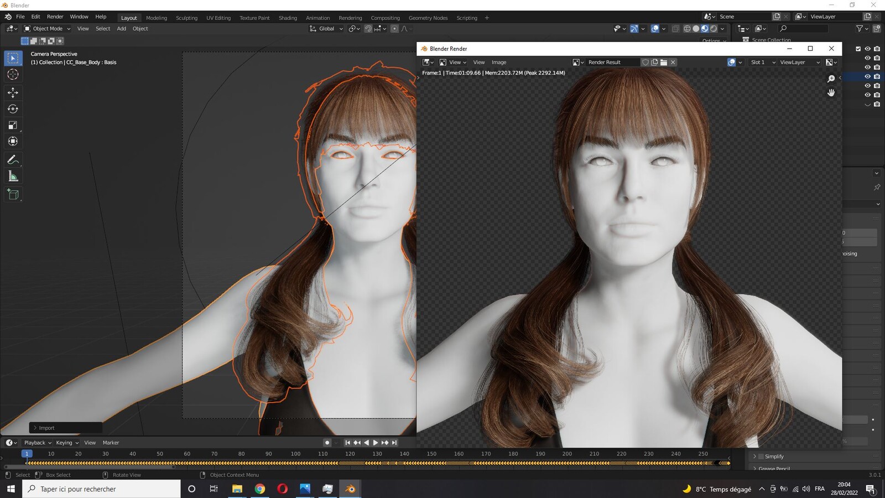Image resolution: width=885 pixels, height=498 pixels.
Task: Open viewport shading options dropdown arrow
Action: pyautogui.click(x=722, y=29)
